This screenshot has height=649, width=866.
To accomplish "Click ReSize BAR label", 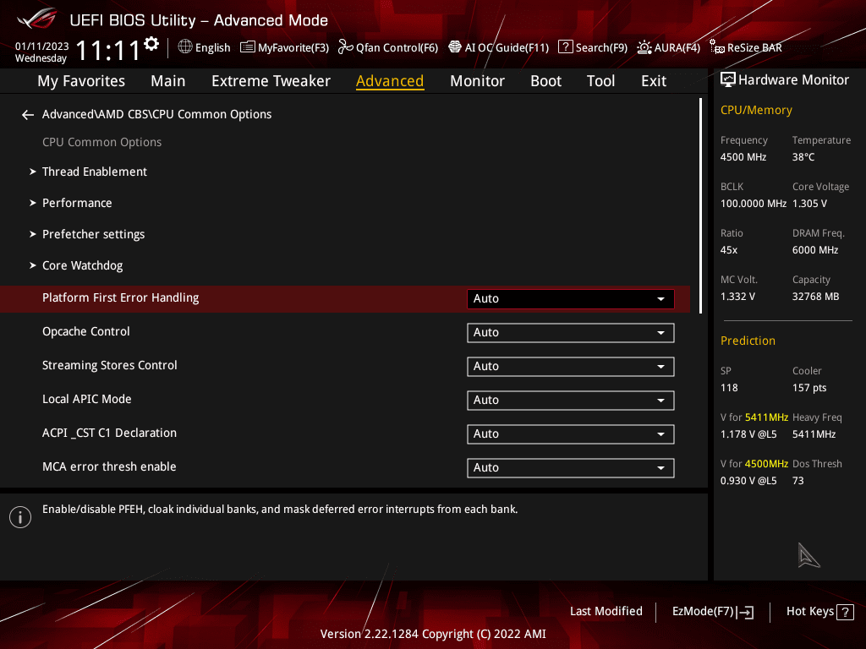I will (754, 47).
